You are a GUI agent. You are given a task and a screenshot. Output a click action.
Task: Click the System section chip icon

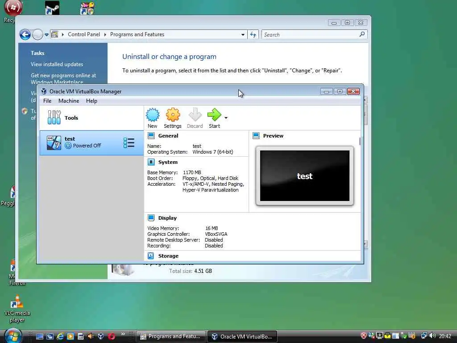tap(151, 162)
